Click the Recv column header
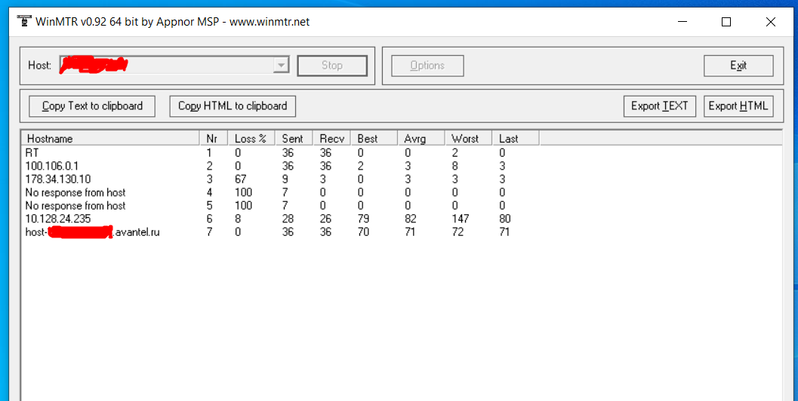The height and width of the screenshot is (401, 798). tap(332, 139)
